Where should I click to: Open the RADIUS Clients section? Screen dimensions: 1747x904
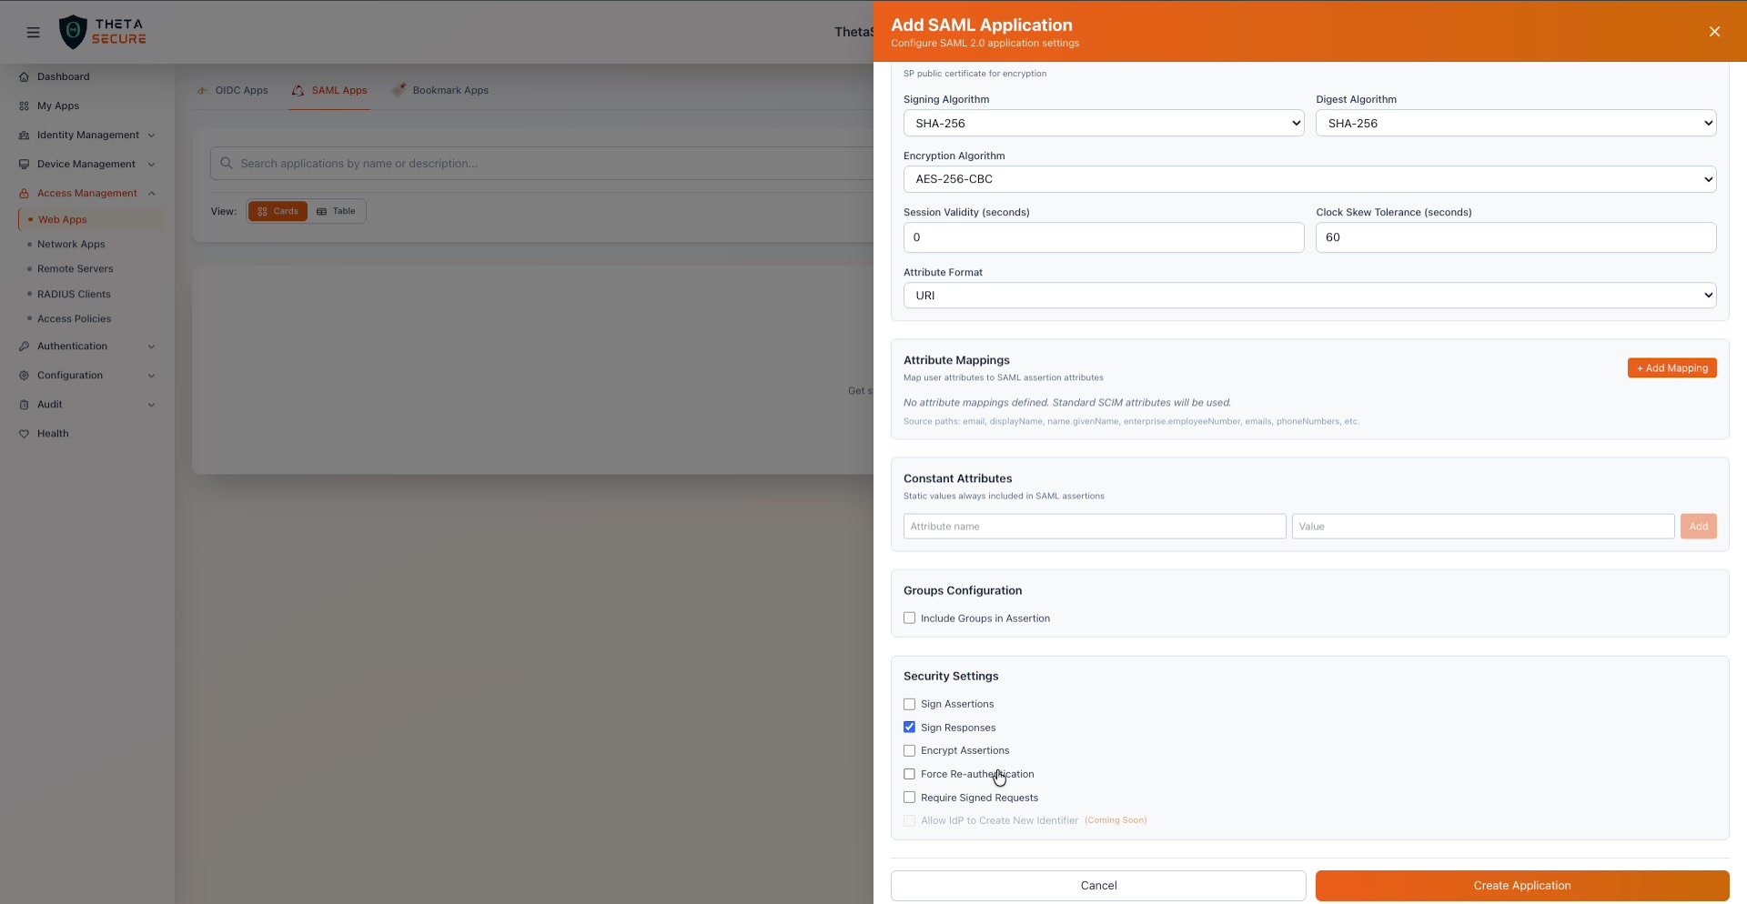(x=75, y=294)
